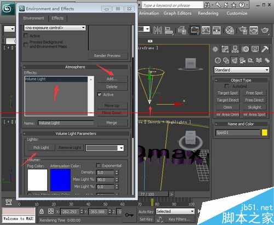274x225 pixels.
Task: Click the star favorites icon
Action: coord(233,5)
